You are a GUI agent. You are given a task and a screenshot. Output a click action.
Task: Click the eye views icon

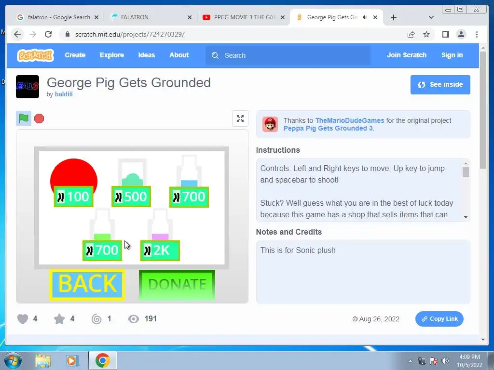coord(134,319)
